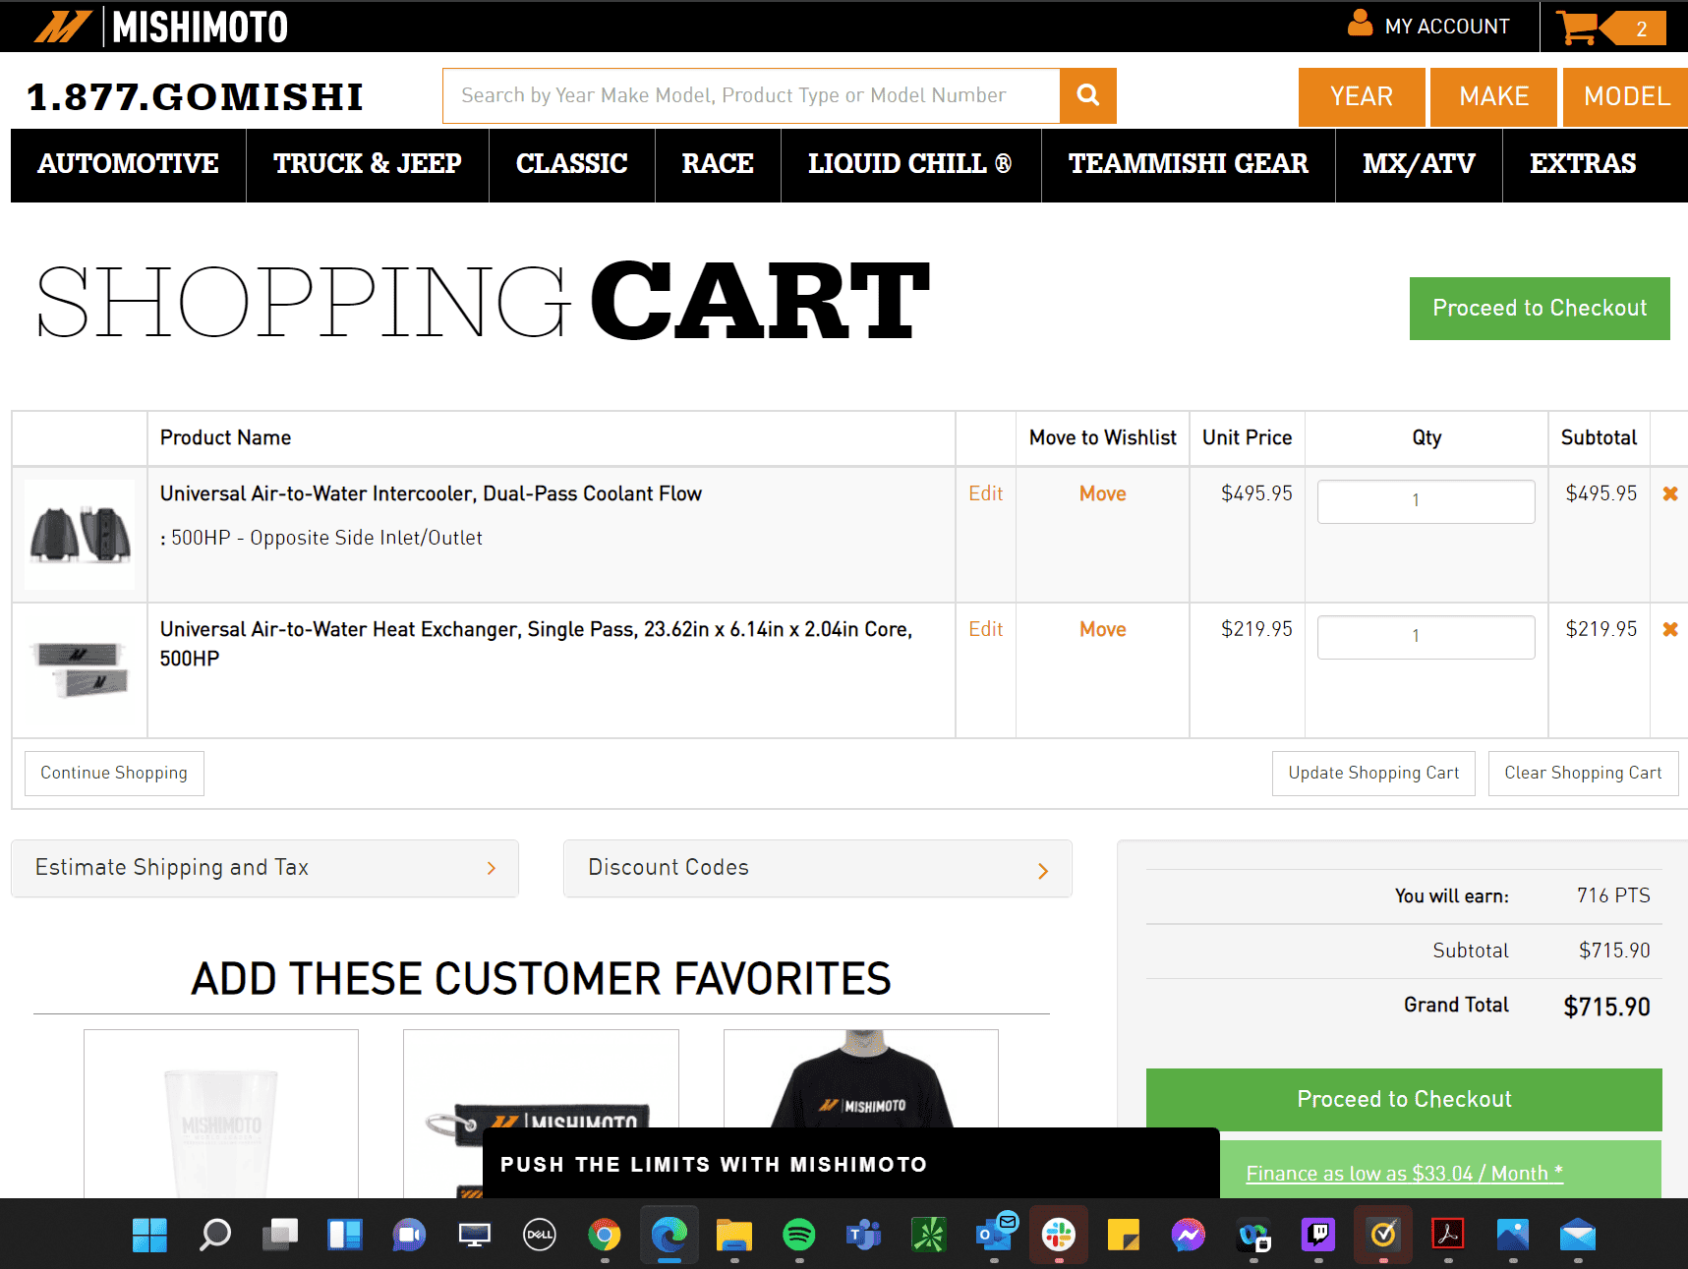Open the RACE menu
Screen dimensions: 1688x1269
(718, 165)
